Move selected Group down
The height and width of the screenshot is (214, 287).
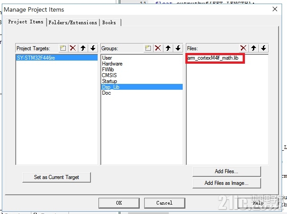178,48
